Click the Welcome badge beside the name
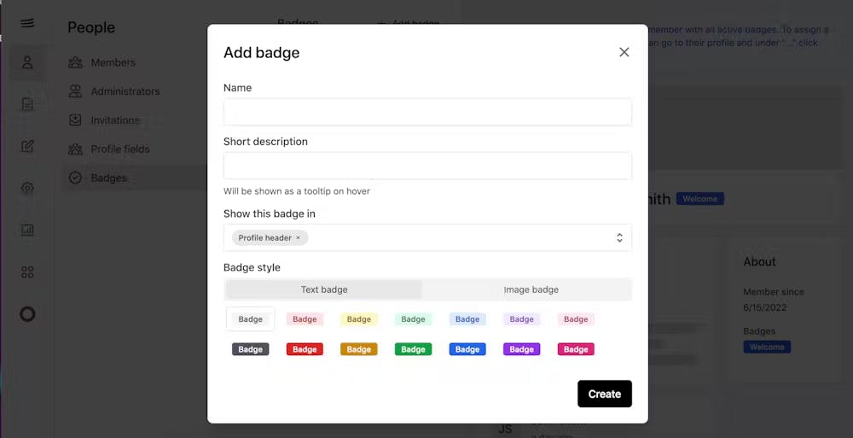Screen dimensions: 853x438 [x=699, y=199]
